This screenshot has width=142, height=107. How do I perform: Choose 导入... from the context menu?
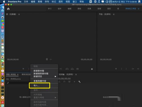click(37, 86)
